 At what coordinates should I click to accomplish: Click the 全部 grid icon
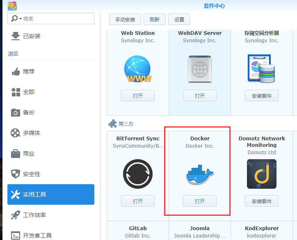16,92
